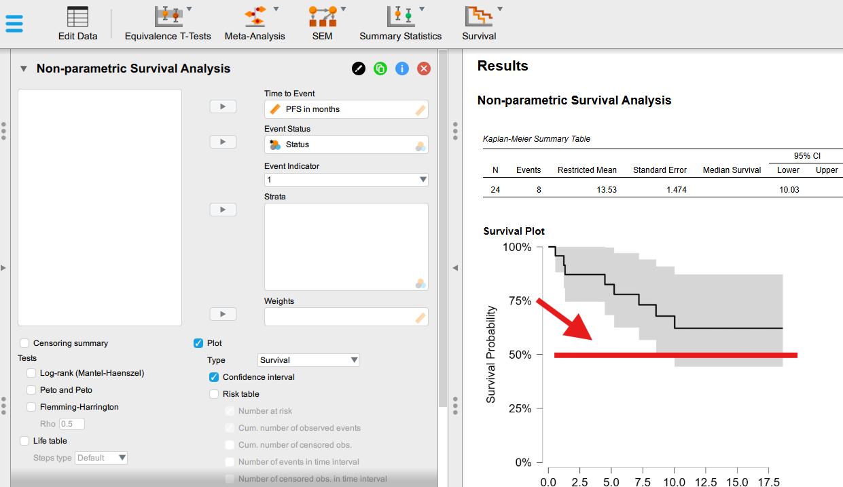Image resolution: width=843 pixels, height=487 pixels.
Task: Open the plot Type dropdown
Action: 308,360
